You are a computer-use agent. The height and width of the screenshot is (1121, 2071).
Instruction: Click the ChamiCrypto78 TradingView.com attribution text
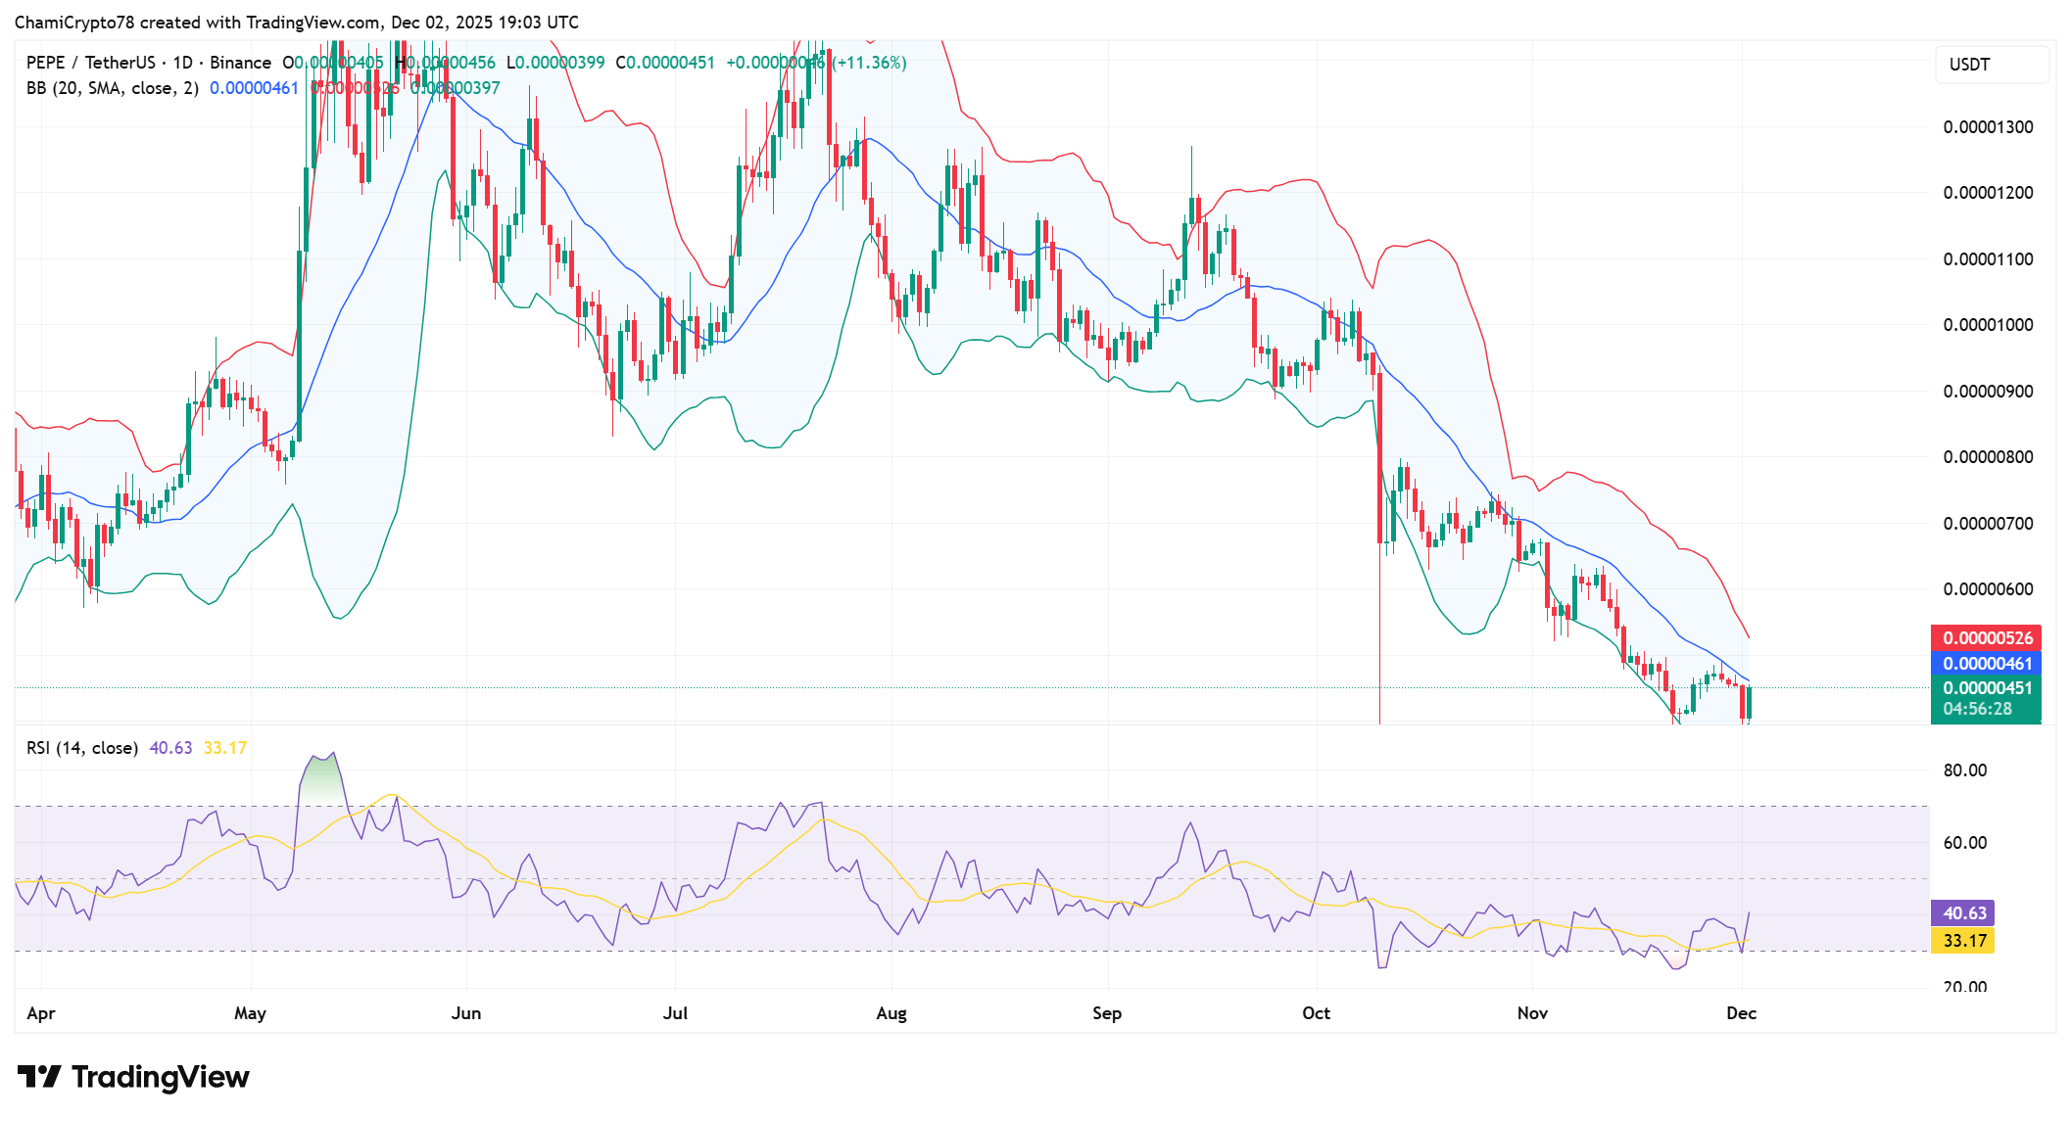coord(296,22)
